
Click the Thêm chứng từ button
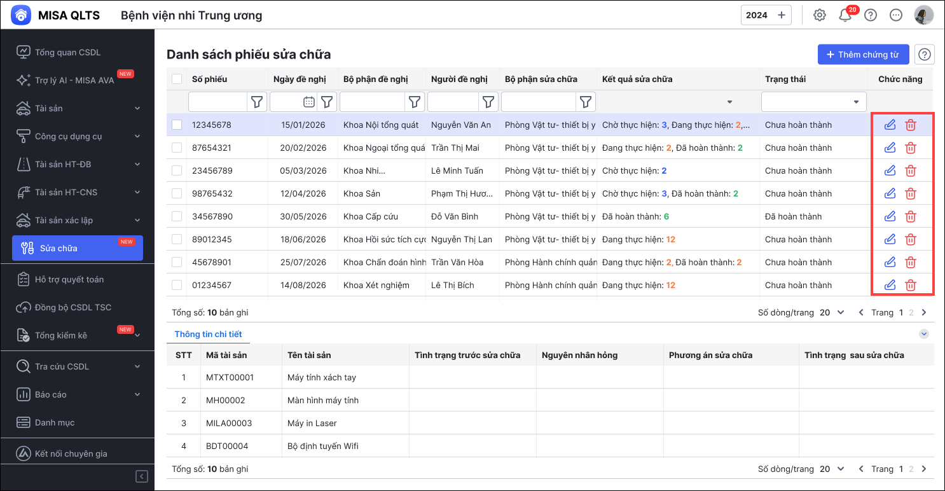[862, 55]
